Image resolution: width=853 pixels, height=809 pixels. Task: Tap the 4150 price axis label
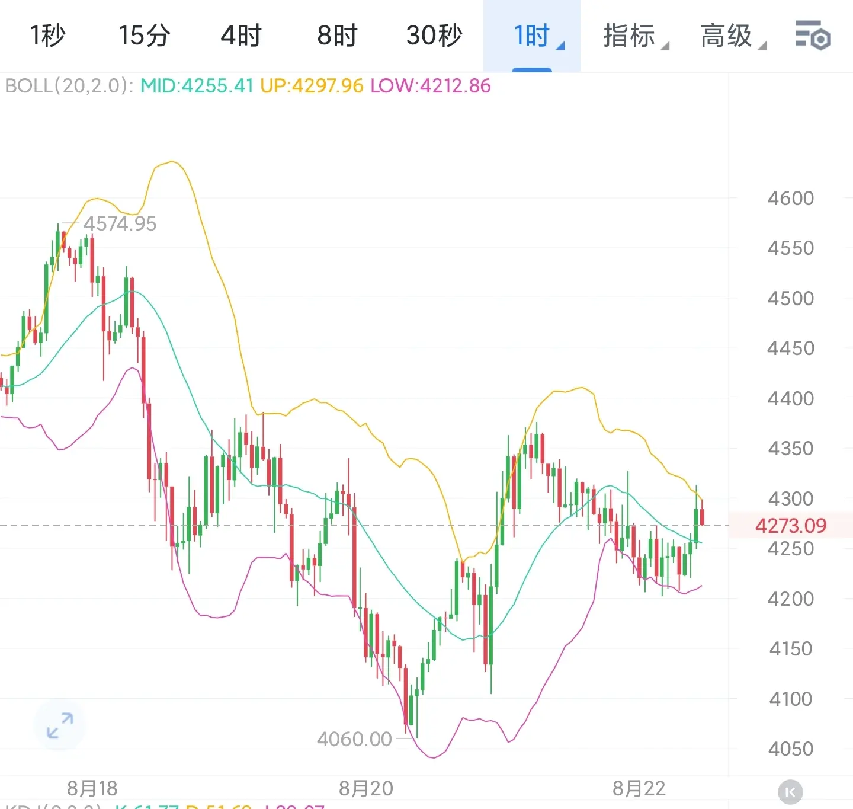tap(791, 648)
